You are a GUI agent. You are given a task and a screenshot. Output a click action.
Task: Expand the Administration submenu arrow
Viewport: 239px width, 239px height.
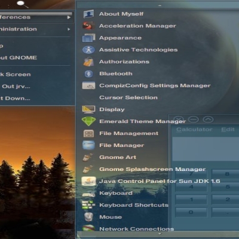[69, 29]
